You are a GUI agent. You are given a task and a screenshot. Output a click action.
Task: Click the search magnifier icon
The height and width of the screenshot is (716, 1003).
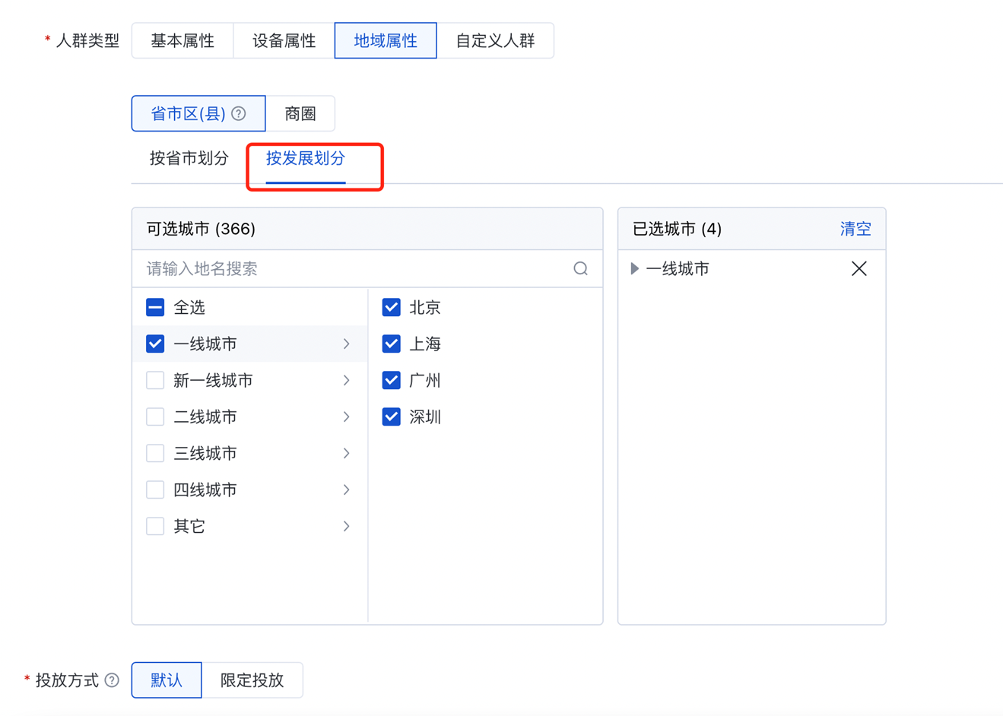click(580, 268)
